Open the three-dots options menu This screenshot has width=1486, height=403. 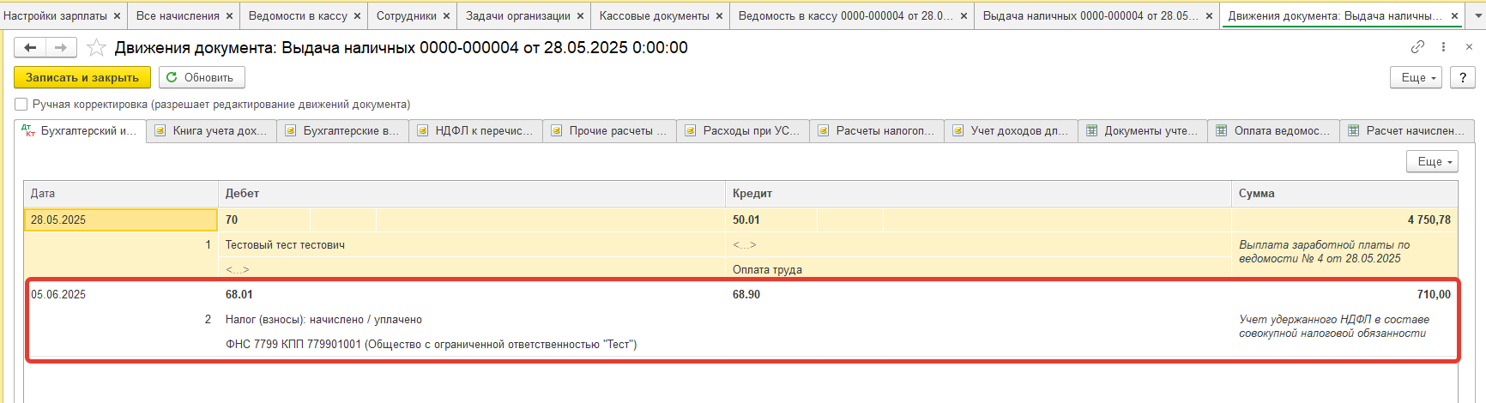coord(1443,47)
